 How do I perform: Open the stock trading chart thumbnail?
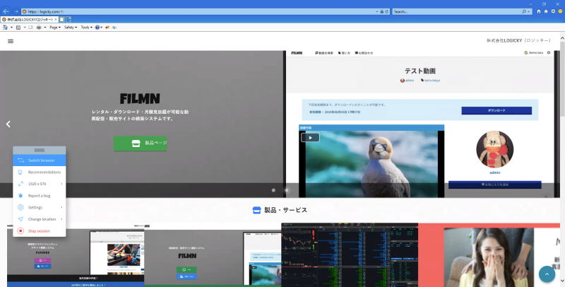(x=350, y=255)
